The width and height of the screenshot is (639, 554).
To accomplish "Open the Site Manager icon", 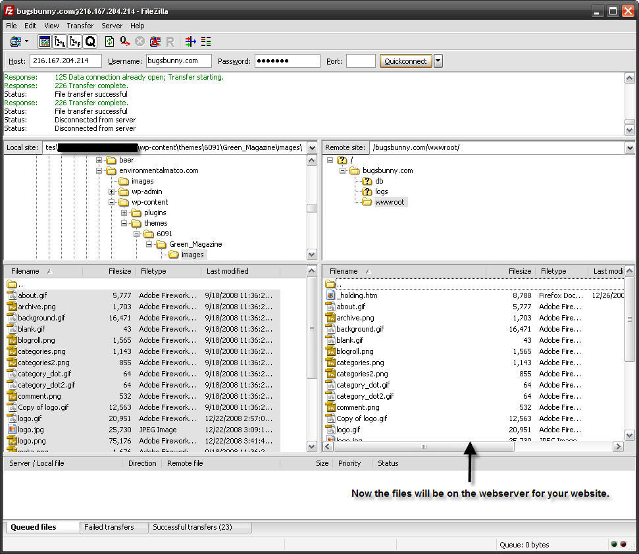I will (16, 41).
